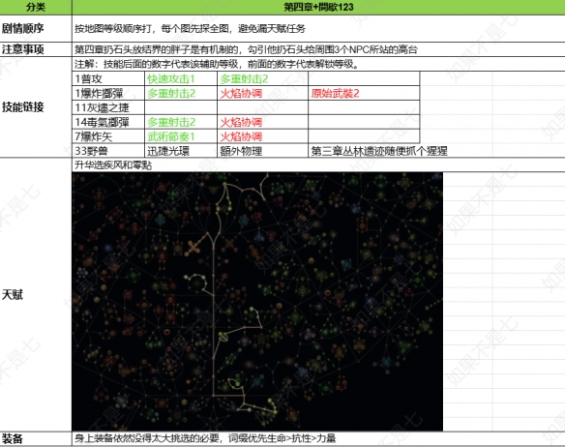
Task: Select the 迅捷光環 support cell
Action: tap(181, 150)
